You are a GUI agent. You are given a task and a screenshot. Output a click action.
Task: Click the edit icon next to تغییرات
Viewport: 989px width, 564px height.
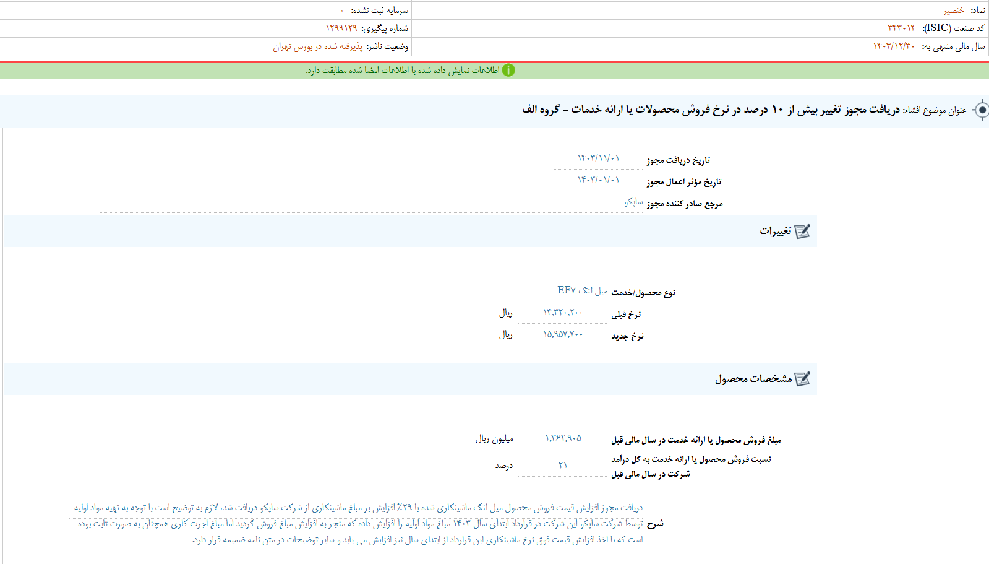click(x=803, y=232)
